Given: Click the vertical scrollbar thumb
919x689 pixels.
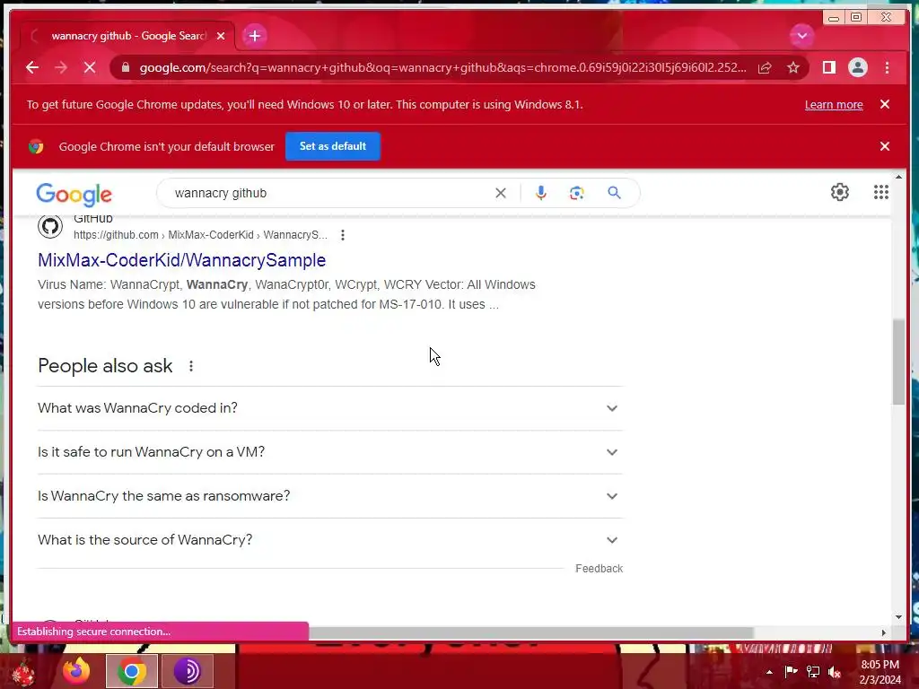Looking at the screenshot, I should tap(898, 362).
